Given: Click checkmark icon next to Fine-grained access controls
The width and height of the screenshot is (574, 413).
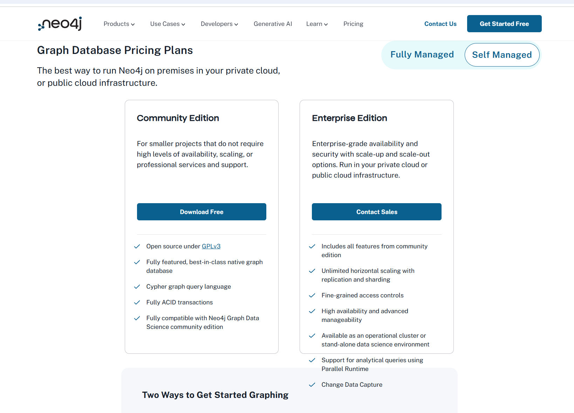Looking at the screenshot, I should pos(312,295).
